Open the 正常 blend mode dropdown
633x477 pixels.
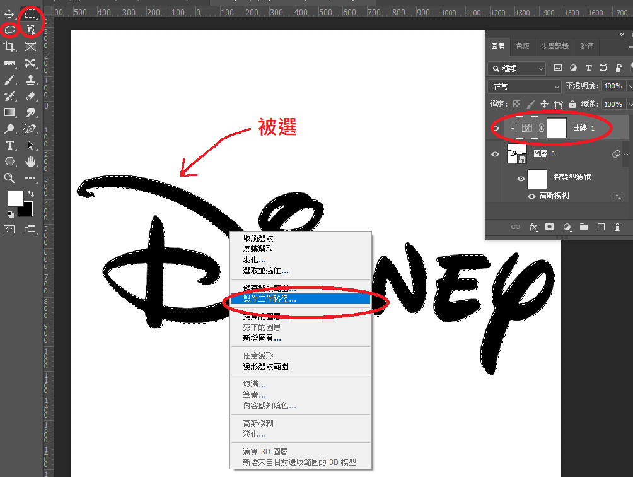click(x=525, y=86)
